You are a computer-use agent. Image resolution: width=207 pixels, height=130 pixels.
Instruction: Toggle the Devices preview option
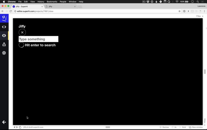point(164,127)
